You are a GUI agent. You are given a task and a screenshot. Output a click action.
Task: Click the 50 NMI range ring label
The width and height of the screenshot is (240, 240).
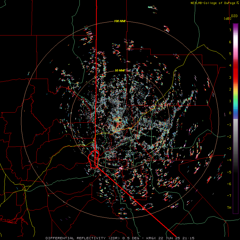click(120, 71)
